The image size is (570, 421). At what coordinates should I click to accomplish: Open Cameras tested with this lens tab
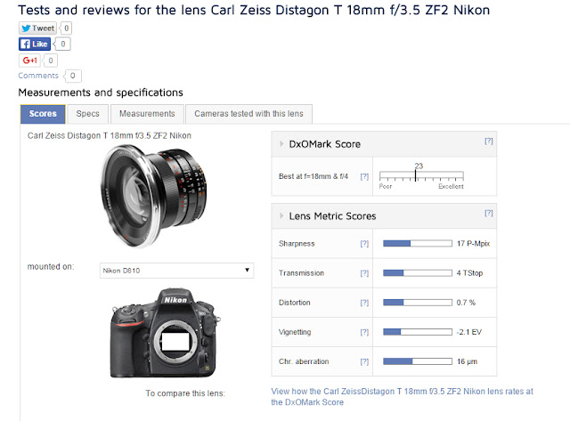(248, 114)
